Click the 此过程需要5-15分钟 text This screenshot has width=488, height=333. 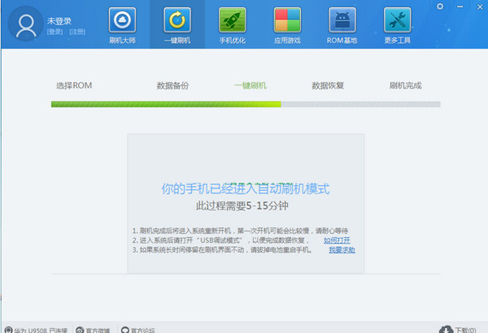pyautogui.click(x=242, y=205)
